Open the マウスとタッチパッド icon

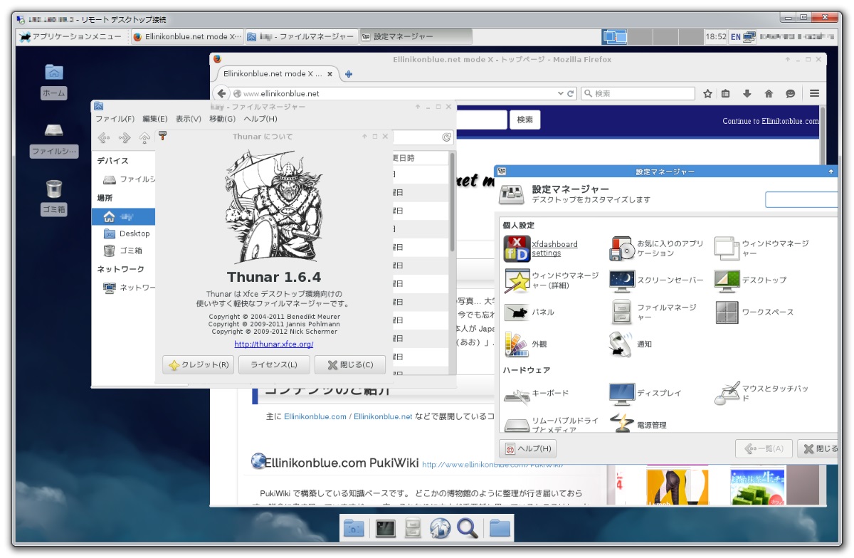[x=727, y=394]
